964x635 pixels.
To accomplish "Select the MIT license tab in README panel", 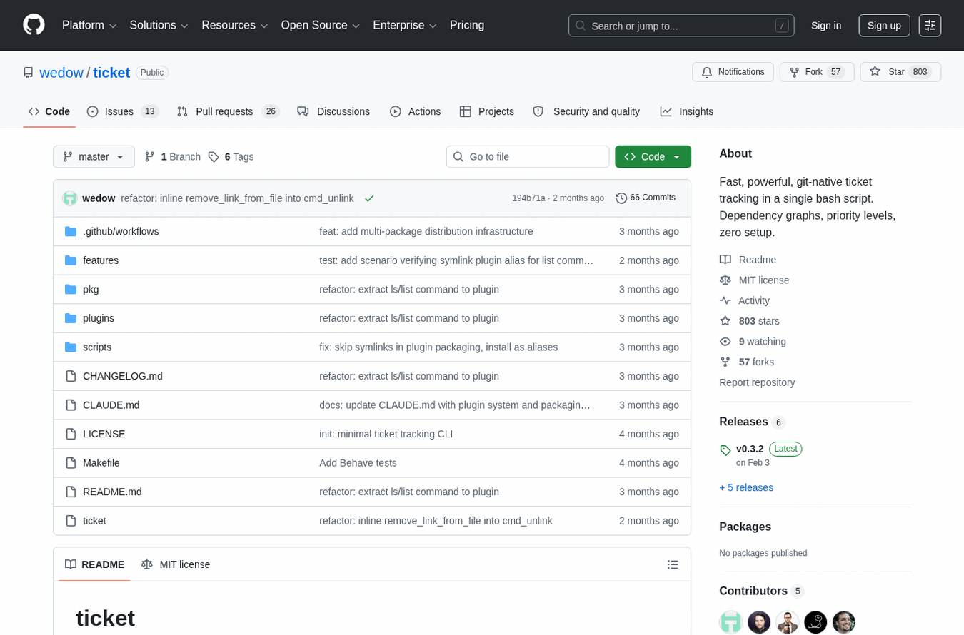I will pos(176,564).
